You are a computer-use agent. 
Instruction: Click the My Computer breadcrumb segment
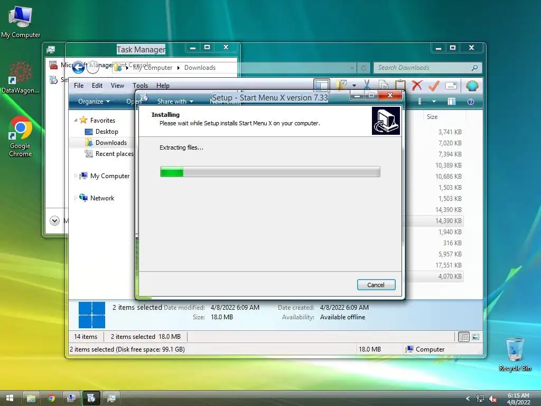point(153,68)
